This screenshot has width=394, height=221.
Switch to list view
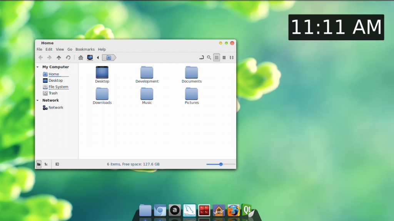coord(224,58)
